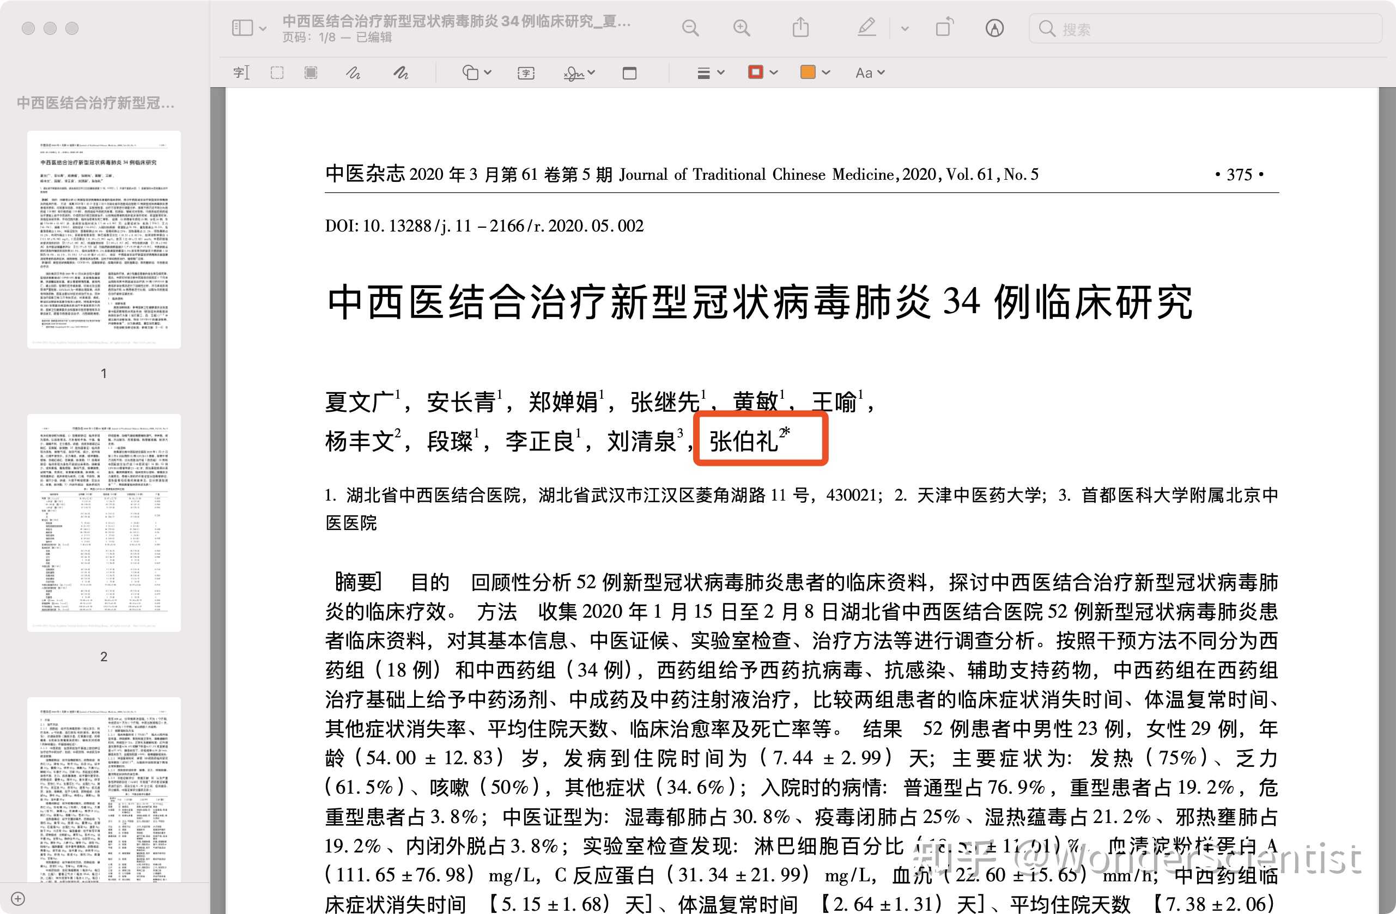Viewport: 1396px width, 914px height.
Task: Toggle the Markup highlight pen
Action: click(x=867, y=28)
